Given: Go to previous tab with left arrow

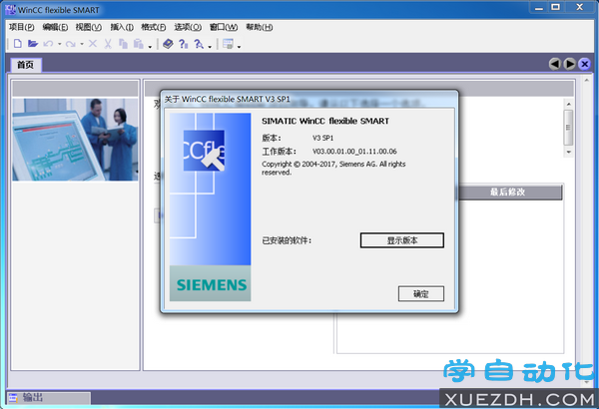Looking at the screenshot, I should 555,64.
